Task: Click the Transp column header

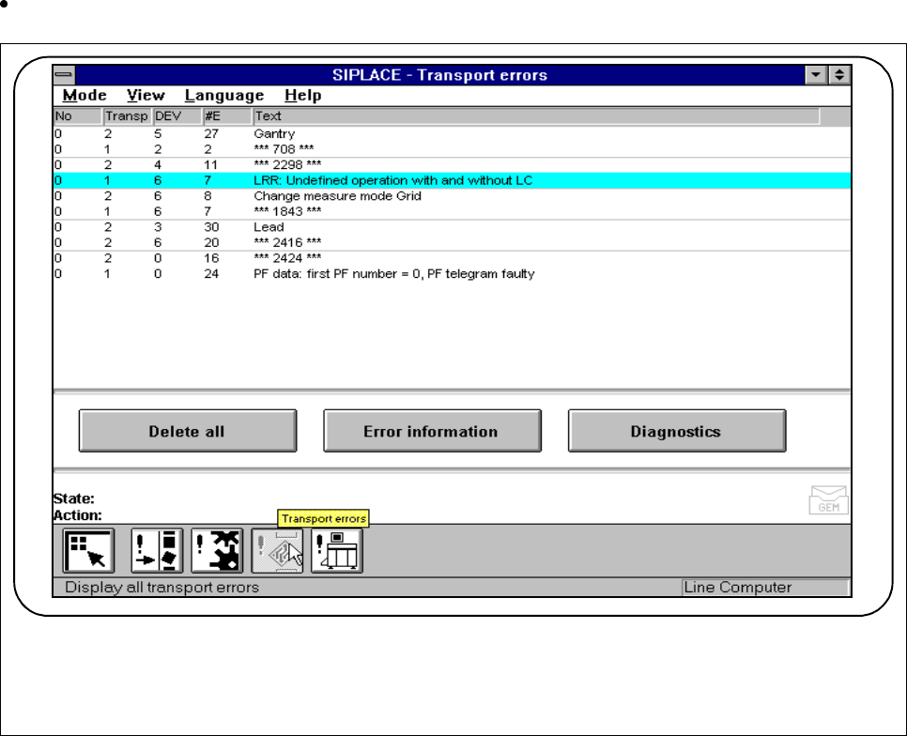Action: [x=128, y=116]
